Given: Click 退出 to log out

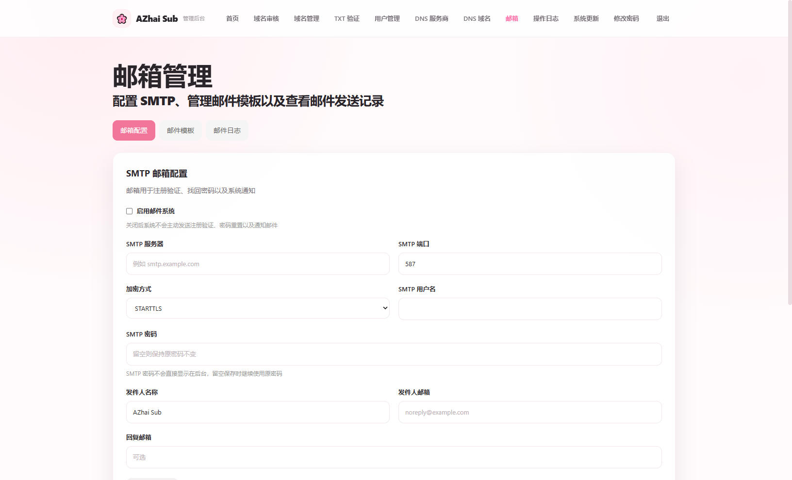Looking at the screenshot, I should [x=663, y=18].
